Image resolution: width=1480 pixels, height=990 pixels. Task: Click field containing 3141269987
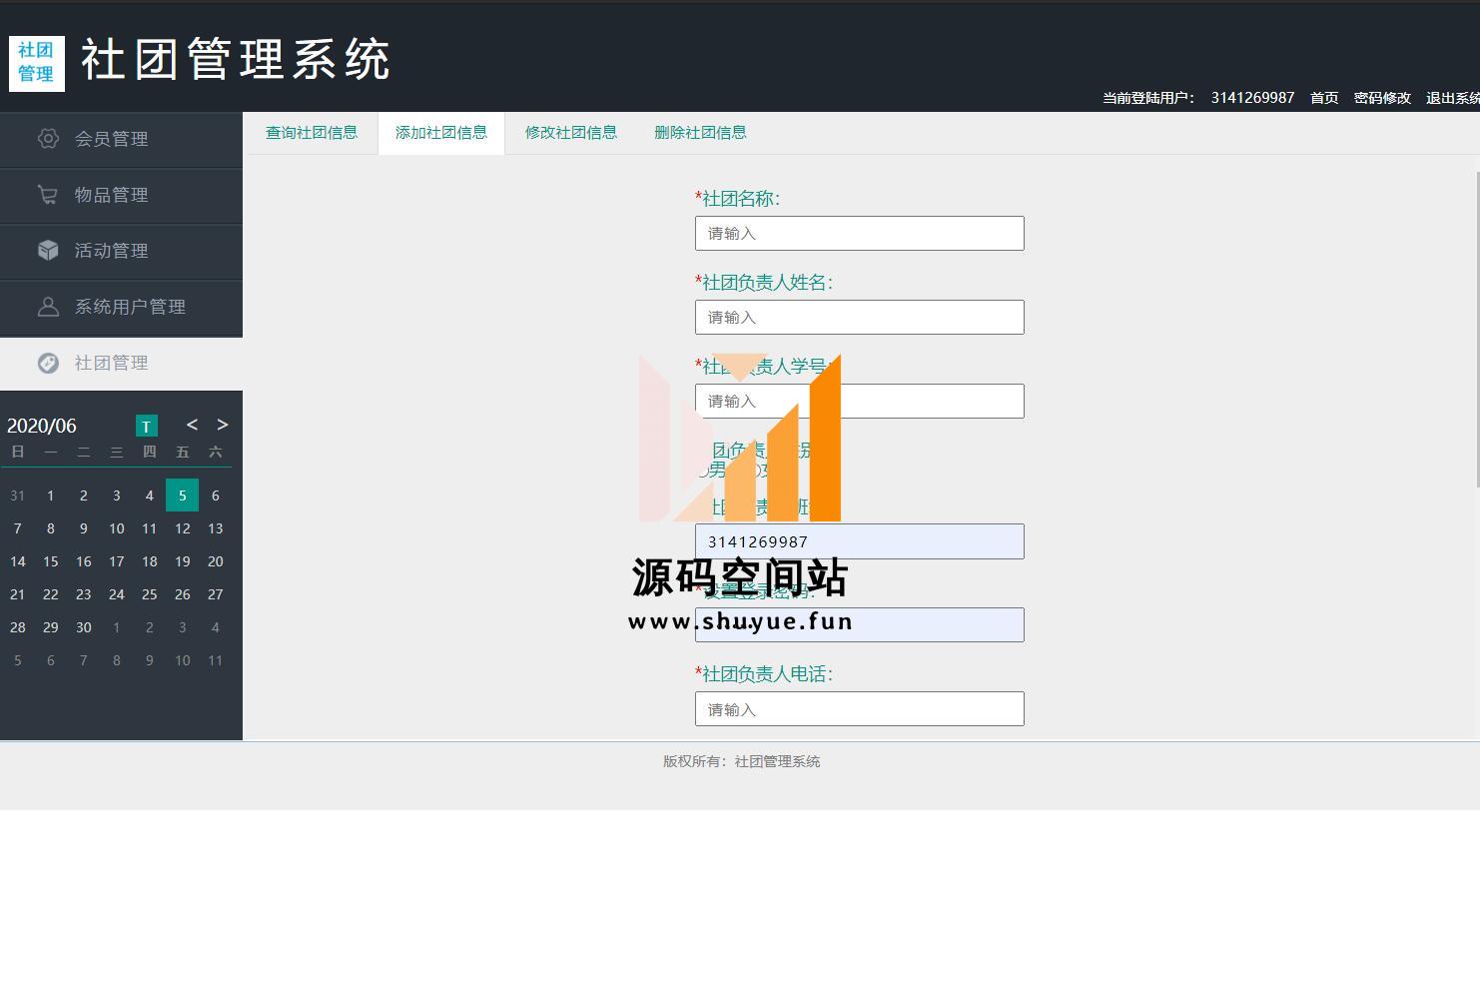(x=860, y=541)
